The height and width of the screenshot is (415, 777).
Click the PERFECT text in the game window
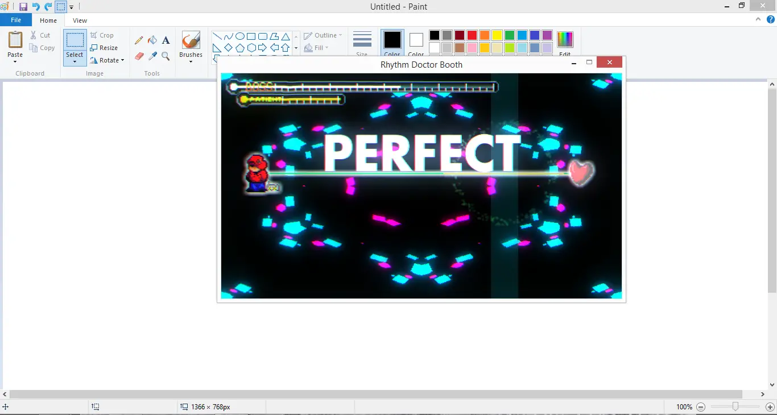tap(422, 153)
